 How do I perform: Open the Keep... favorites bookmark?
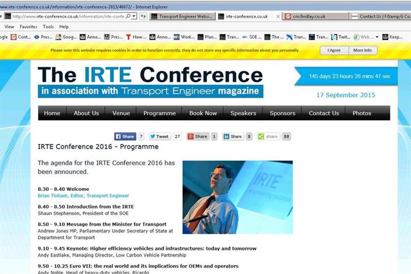(x=393, y=37)
